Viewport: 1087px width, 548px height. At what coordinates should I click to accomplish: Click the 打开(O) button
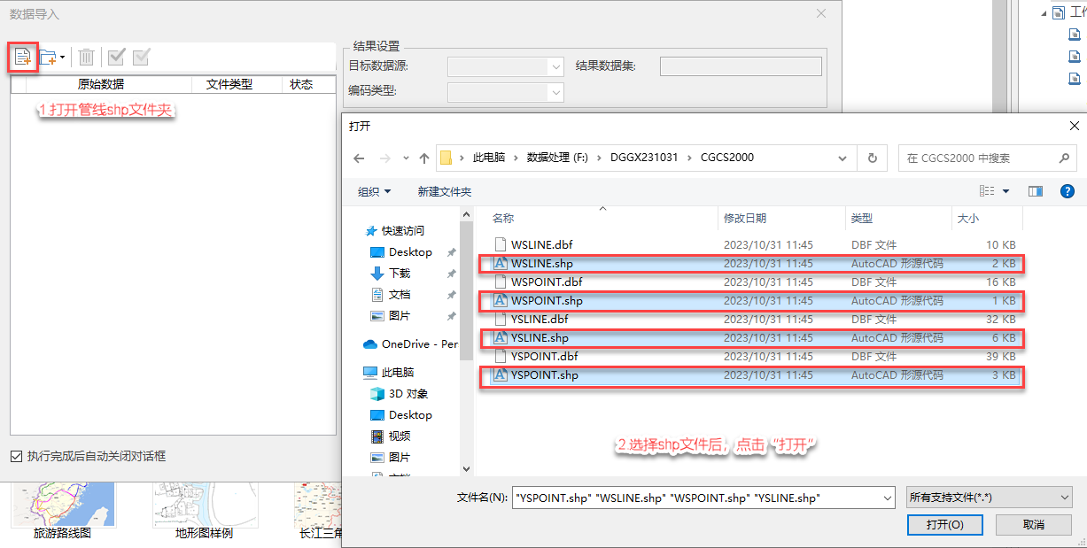pyautogui.click(x=944, y=525)
